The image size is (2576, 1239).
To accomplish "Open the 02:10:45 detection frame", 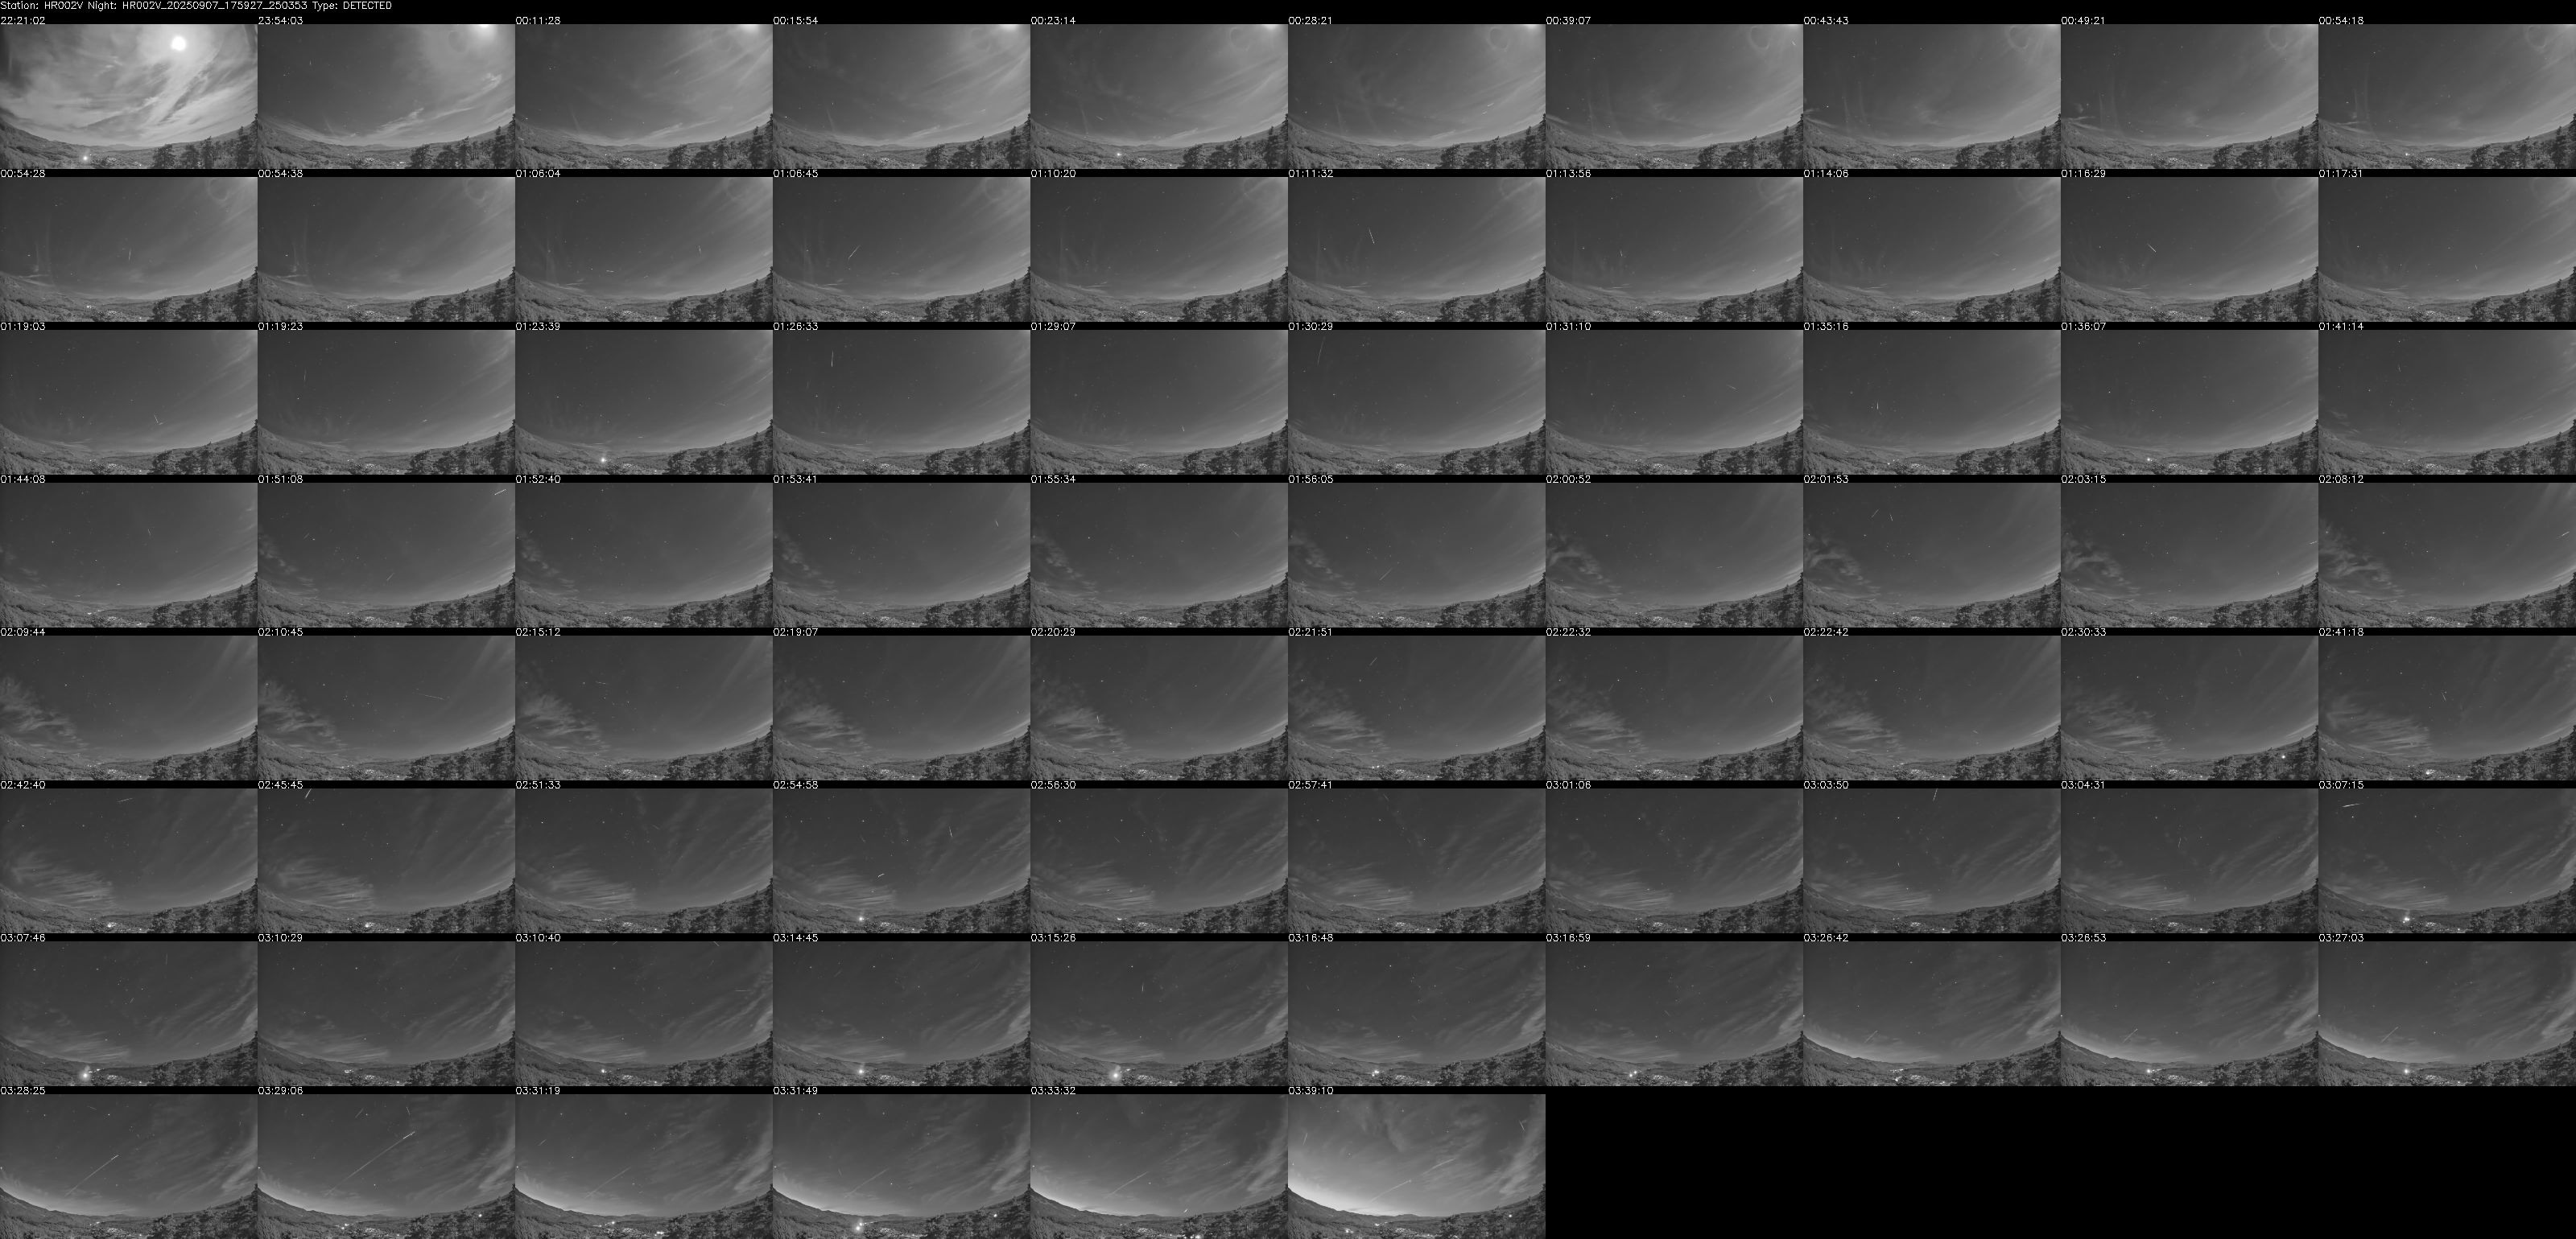I will [x=386, y=707].
